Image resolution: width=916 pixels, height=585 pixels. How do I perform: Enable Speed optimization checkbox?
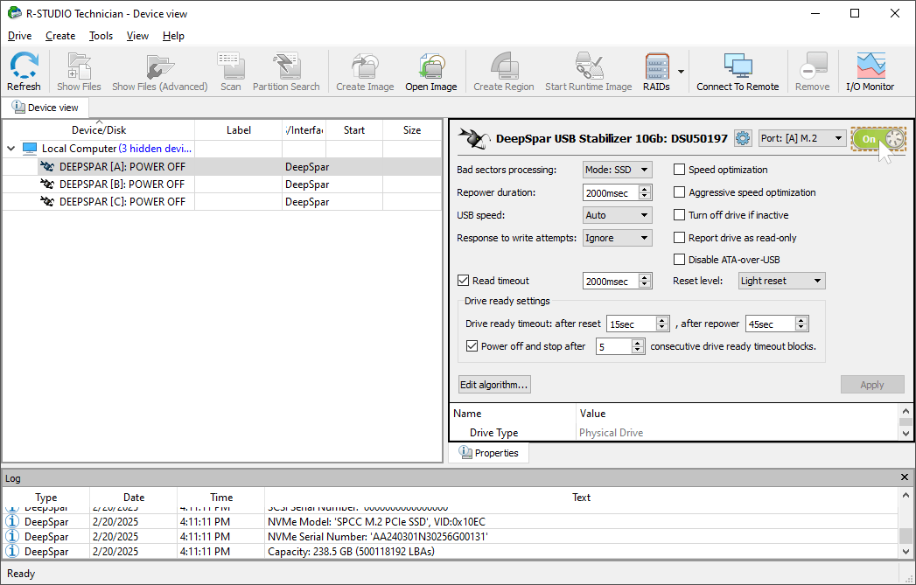click(679, 170)
